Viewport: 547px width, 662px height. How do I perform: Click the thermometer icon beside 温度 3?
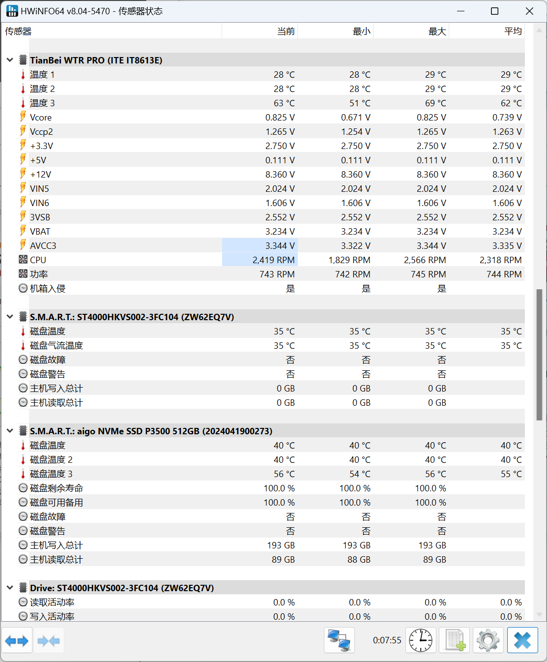(x=23, y=103)
